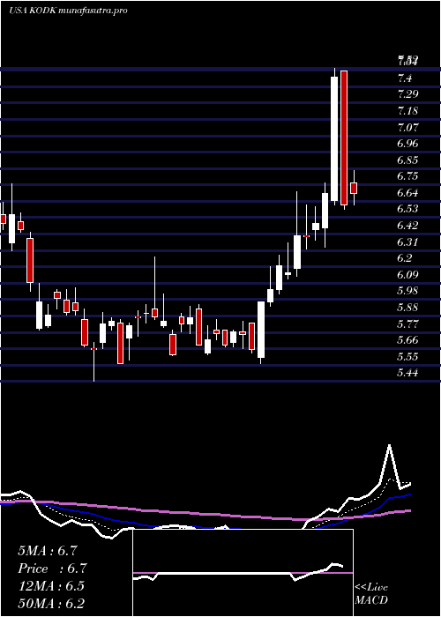Select the 6.2 price axis label
Viewport: 441px width, 617px height.
405,257
